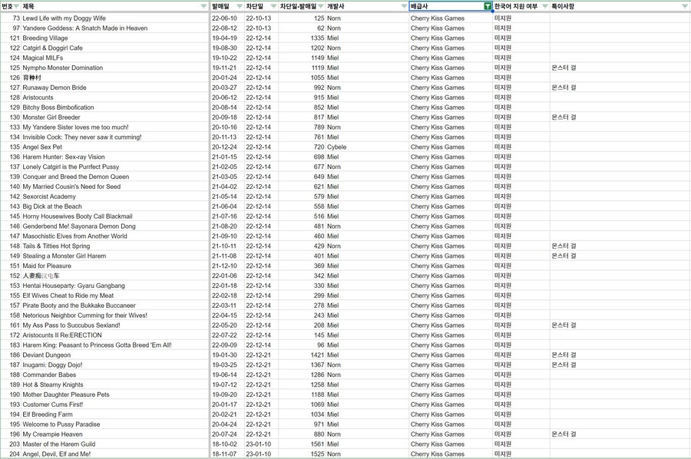Select title cell 'Deviant Dungeon'
The width and height of the screenshot is (691, 459).
pyautogui.click(x=46, y=355)
